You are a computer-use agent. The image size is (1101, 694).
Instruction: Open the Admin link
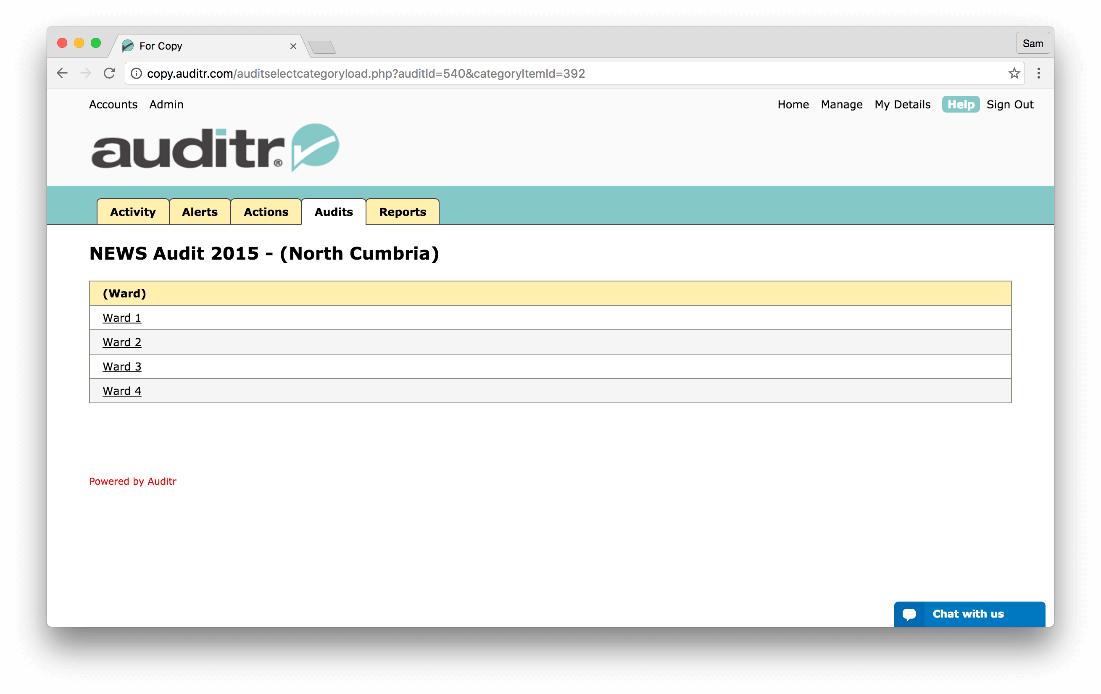pos(166,105)
